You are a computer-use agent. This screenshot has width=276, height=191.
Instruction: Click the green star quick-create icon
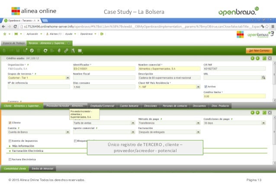click(x=5, y=34)
